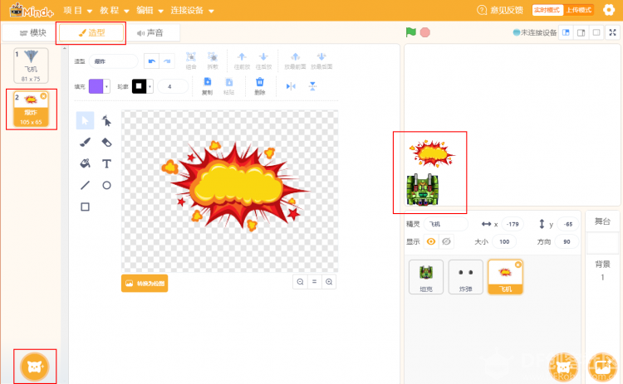Viewport: 623px width, 384px height.
Task: Click the 放最后面 send to back icon
Action: (321, 56)
